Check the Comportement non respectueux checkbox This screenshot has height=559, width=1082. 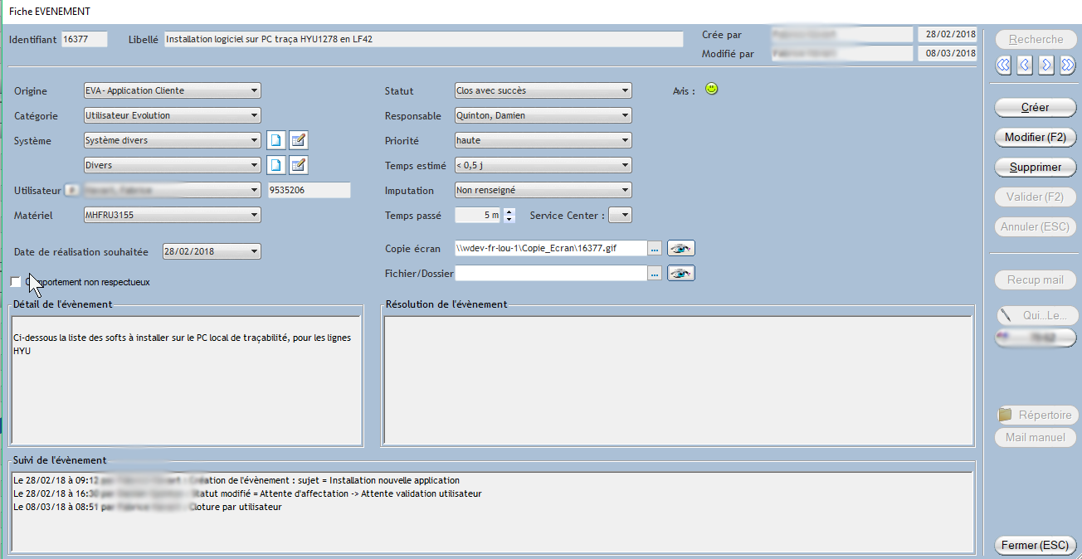(16, 282)
